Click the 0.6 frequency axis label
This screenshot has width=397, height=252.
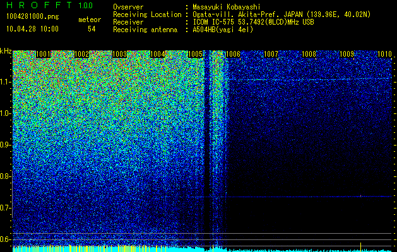5,239
